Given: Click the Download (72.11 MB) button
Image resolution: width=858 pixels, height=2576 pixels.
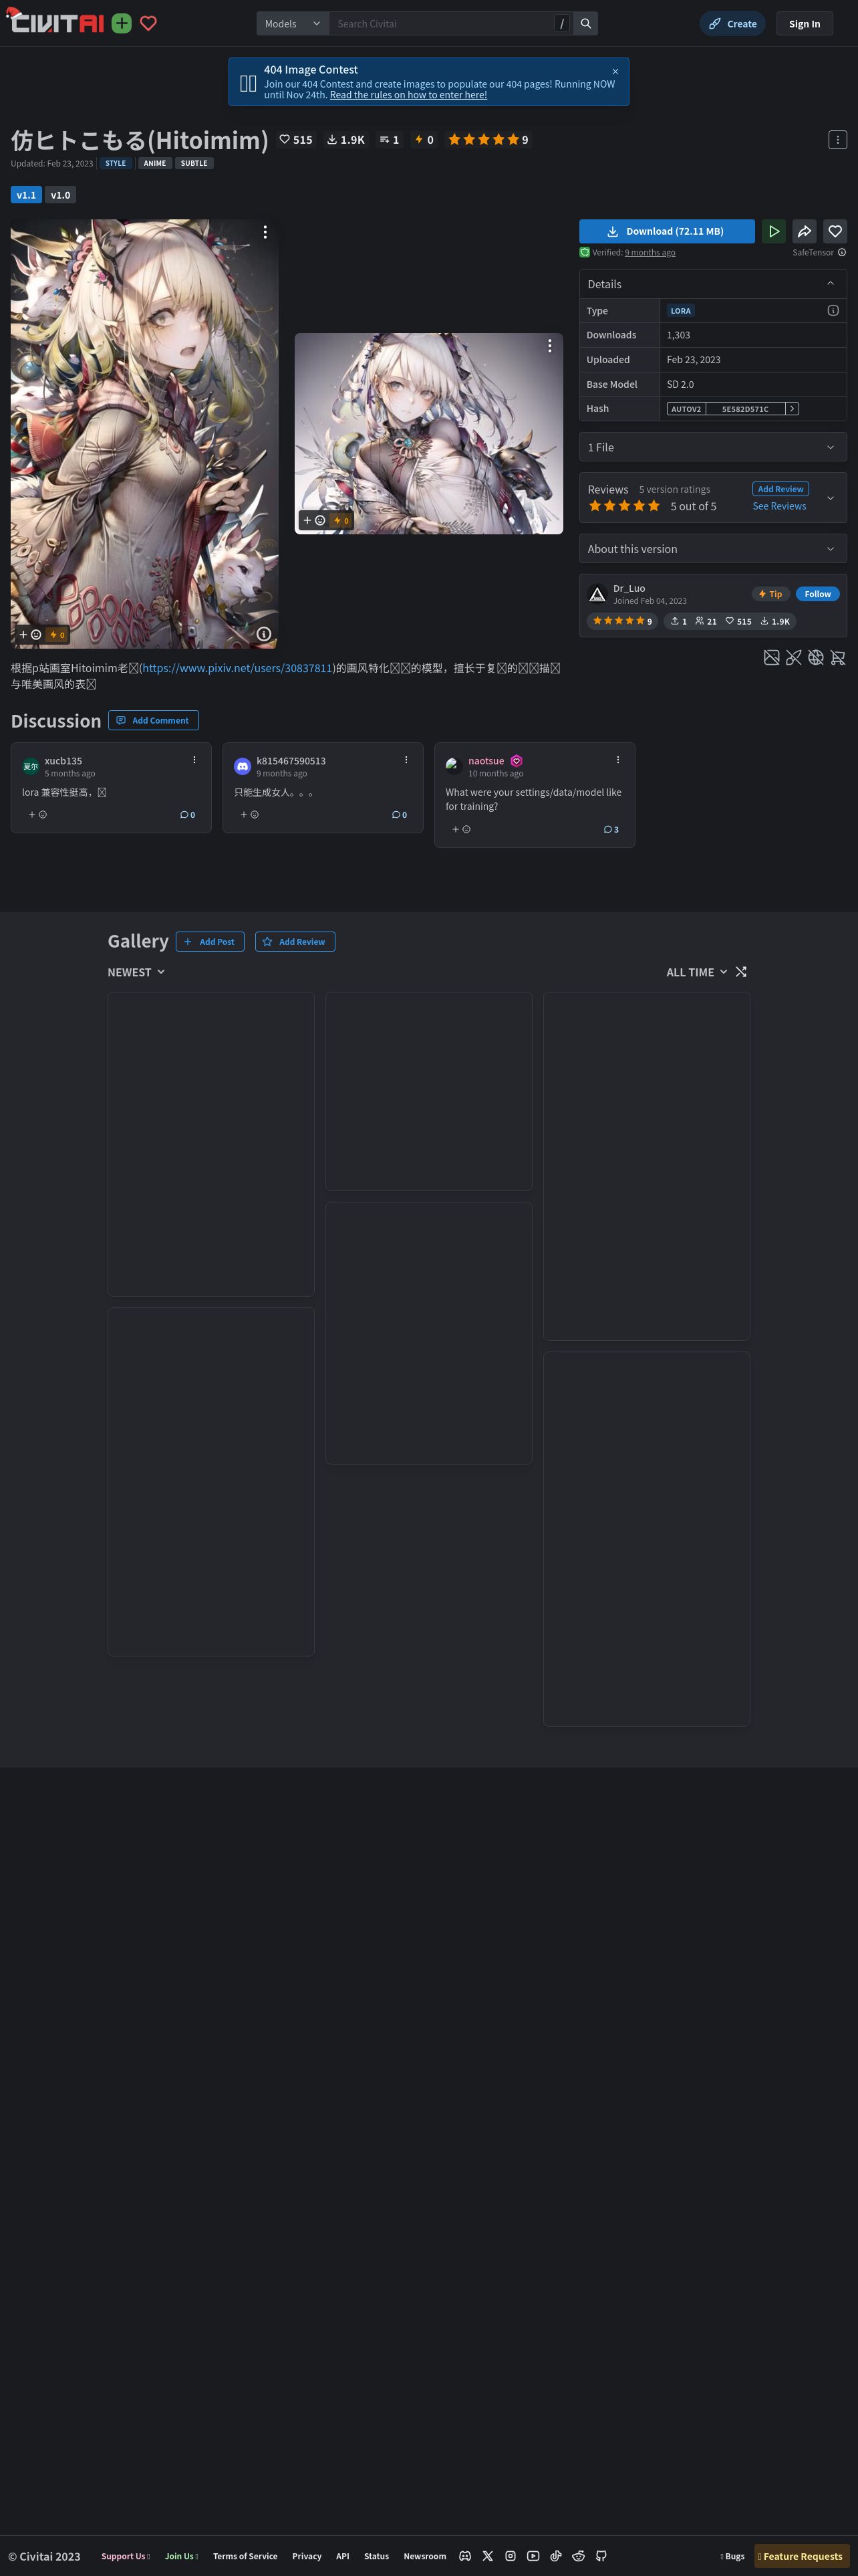Looking at the screenshot, I should (666, 231).
